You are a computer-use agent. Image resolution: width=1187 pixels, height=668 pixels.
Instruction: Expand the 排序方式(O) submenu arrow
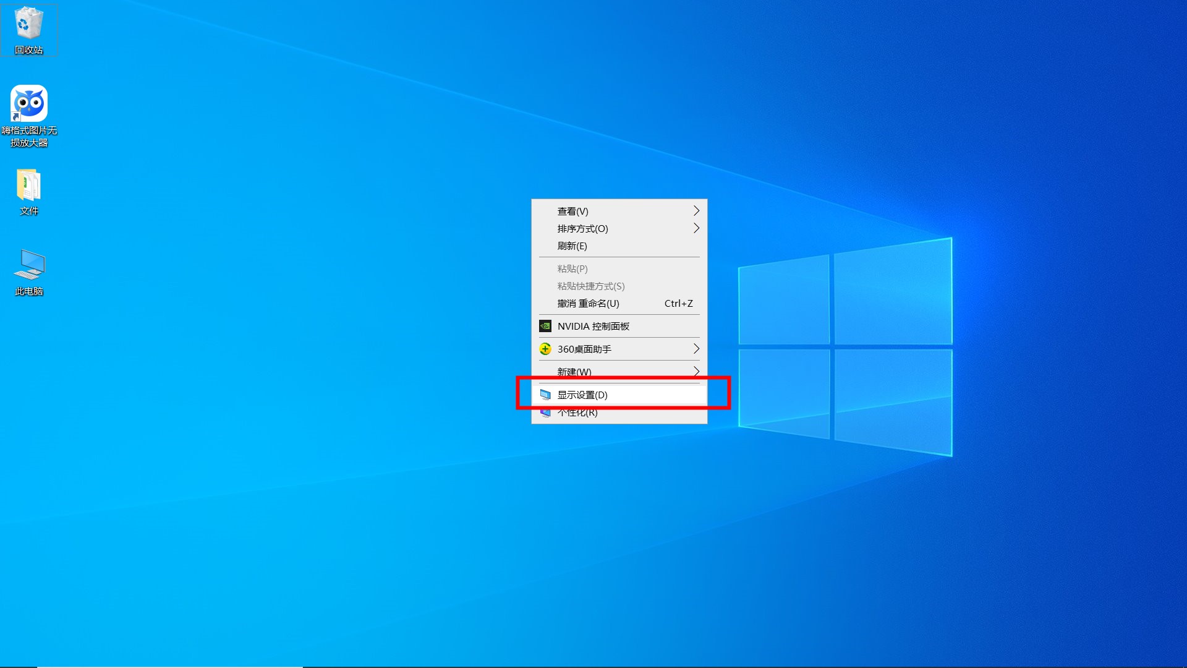pos(696,228)
